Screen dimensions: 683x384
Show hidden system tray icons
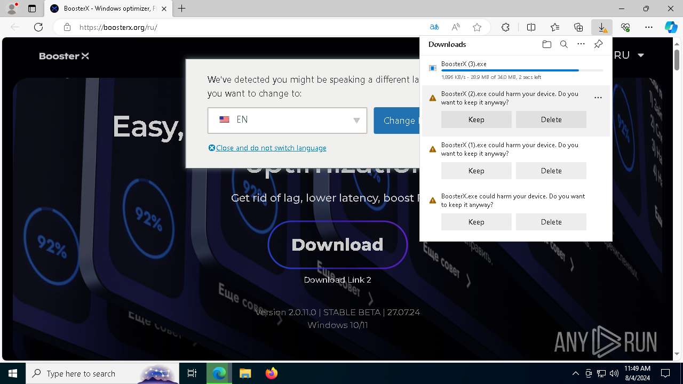click(575, 373)
